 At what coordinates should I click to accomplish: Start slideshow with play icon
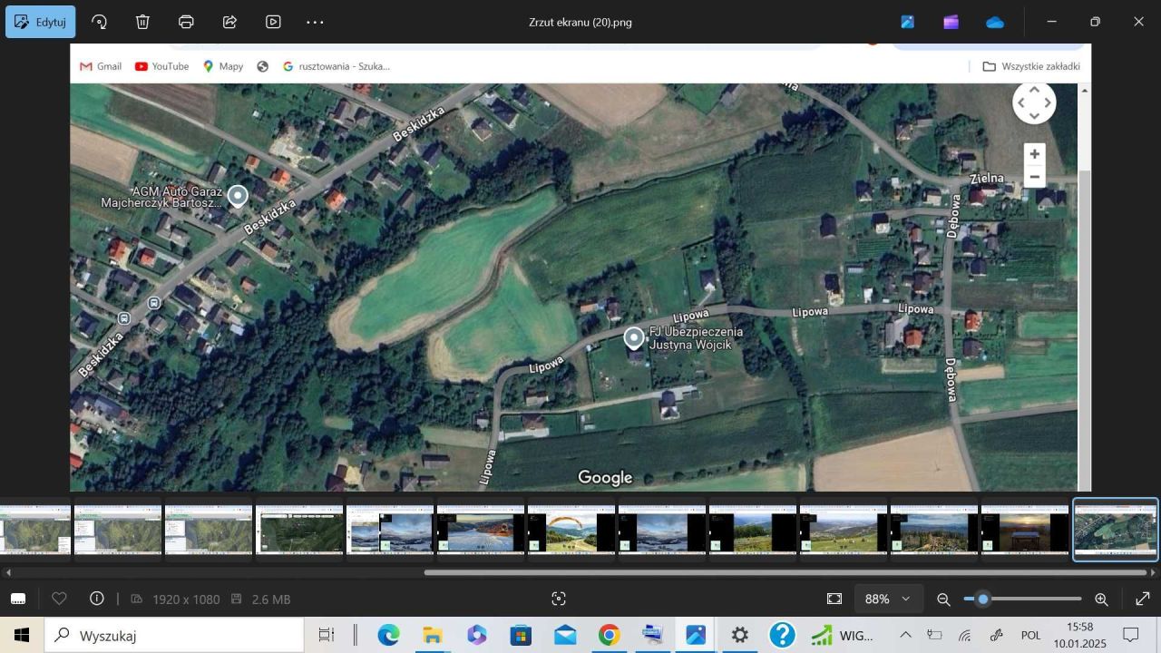[273, 22]
